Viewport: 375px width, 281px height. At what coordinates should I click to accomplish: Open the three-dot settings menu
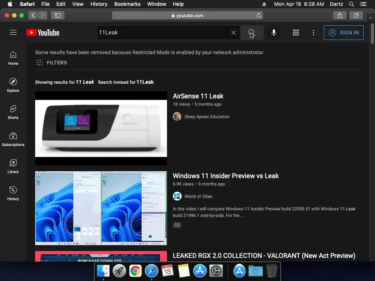(x=313, y=33)
